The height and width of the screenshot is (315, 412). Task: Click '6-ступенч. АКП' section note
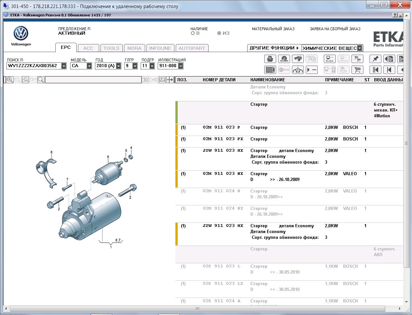(385, 252)
